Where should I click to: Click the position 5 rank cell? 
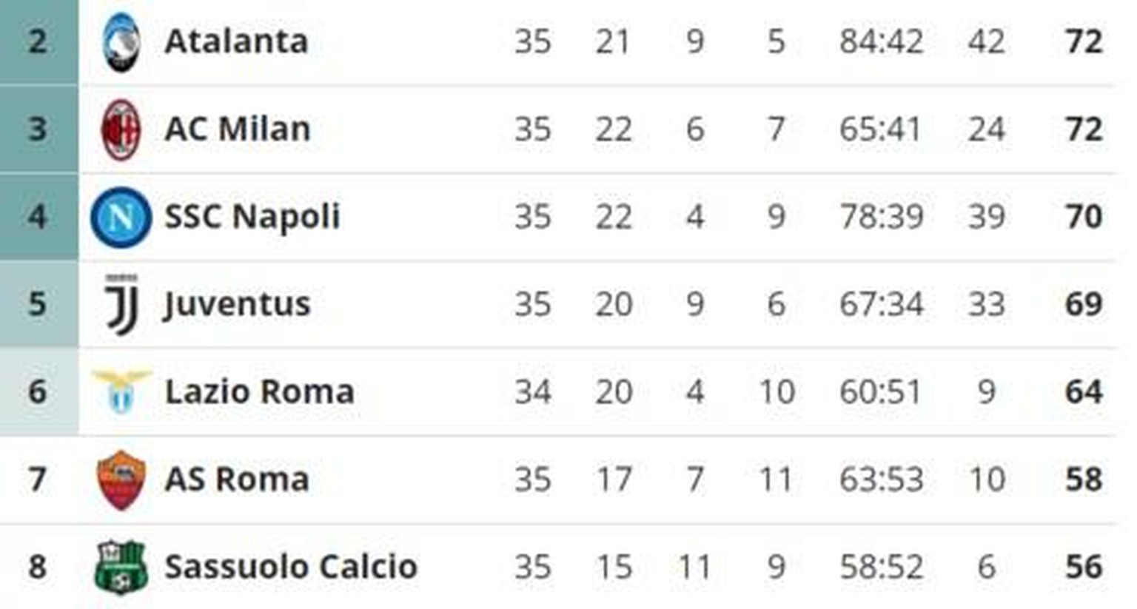pyautogui.click(x=38, y=304)
